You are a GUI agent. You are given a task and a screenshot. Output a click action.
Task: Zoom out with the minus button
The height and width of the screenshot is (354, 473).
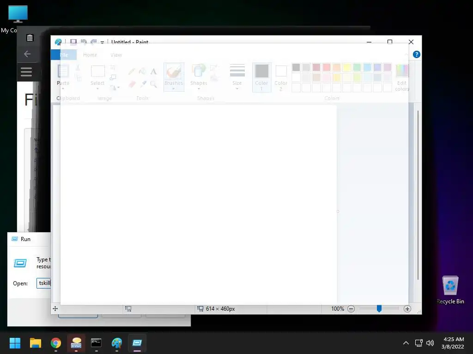(x=351, y=308)
